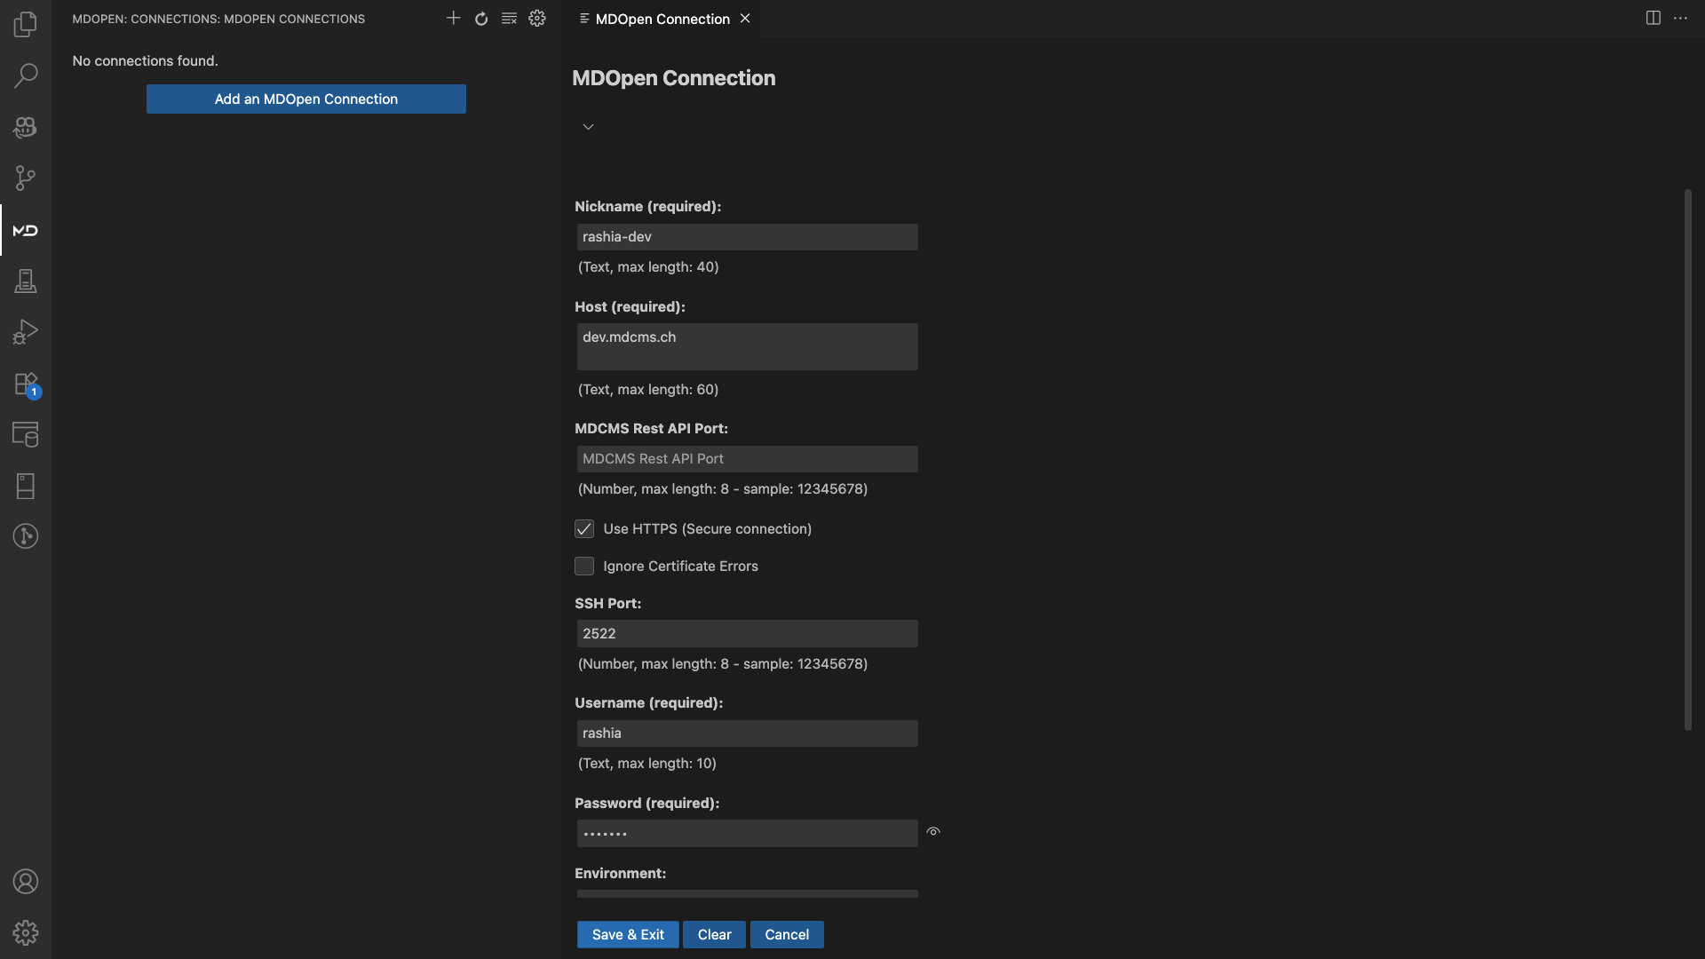Collapse section chevron under MDOpen Connection title
The width and height of the screenshot is (1705, 959).
588,127
